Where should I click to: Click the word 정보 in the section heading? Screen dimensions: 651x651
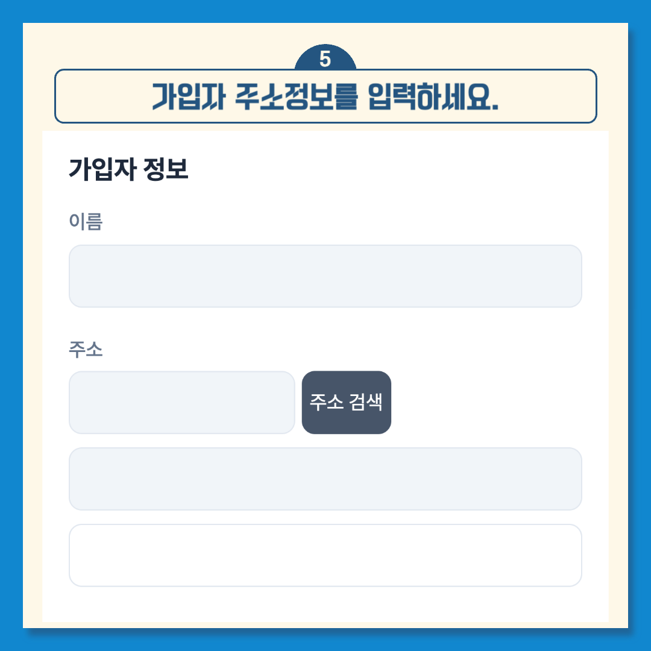pos(167,170)
